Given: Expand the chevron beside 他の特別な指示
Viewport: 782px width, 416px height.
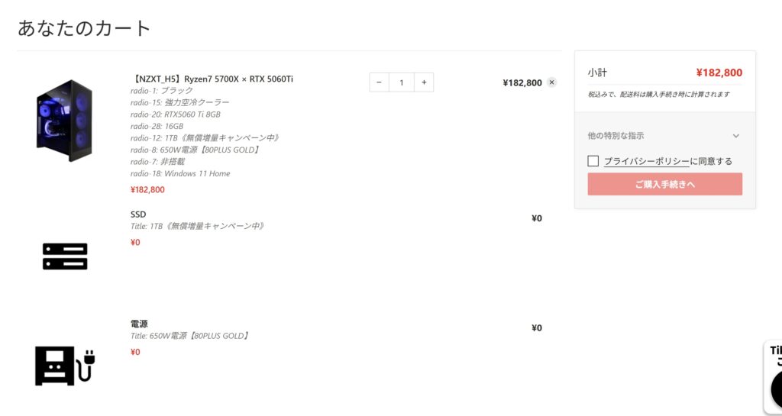Looking at the screenshot, I should tap(735, 136).
